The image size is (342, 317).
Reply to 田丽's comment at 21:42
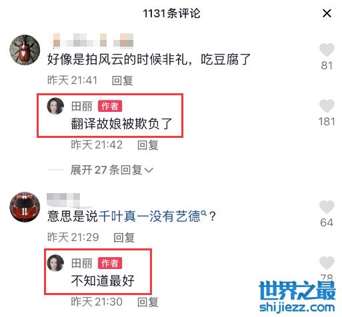[148, 145]
